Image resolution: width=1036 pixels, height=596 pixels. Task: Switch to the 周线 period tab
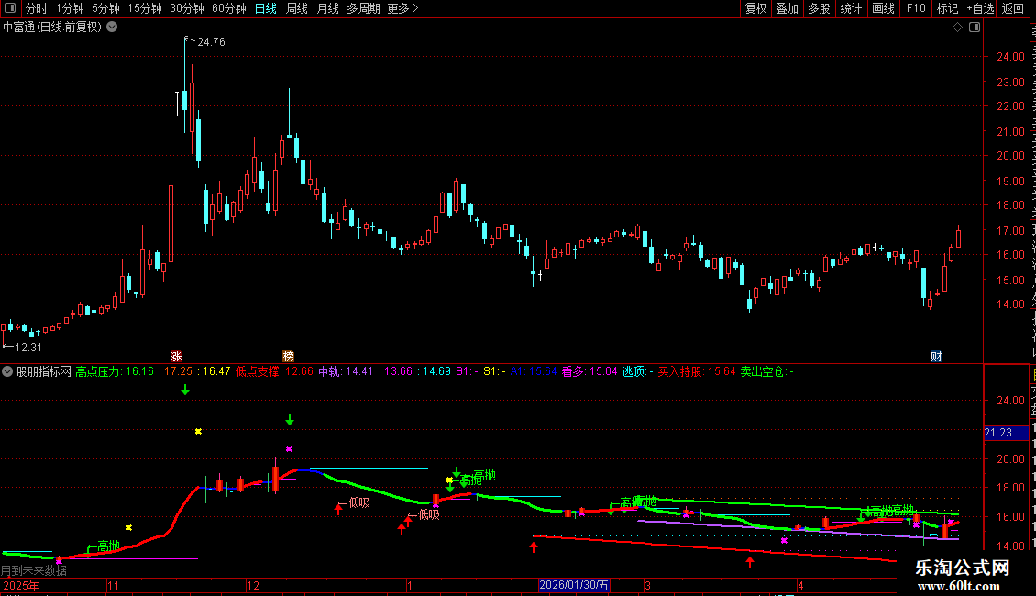pyautogui.click(x=297, y=8)
